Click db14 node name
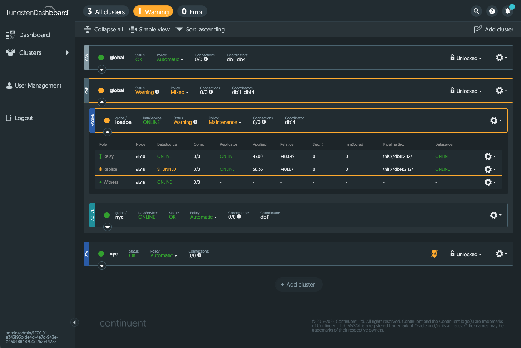Viewport: 521px width, 348px height. coord(140,156)
